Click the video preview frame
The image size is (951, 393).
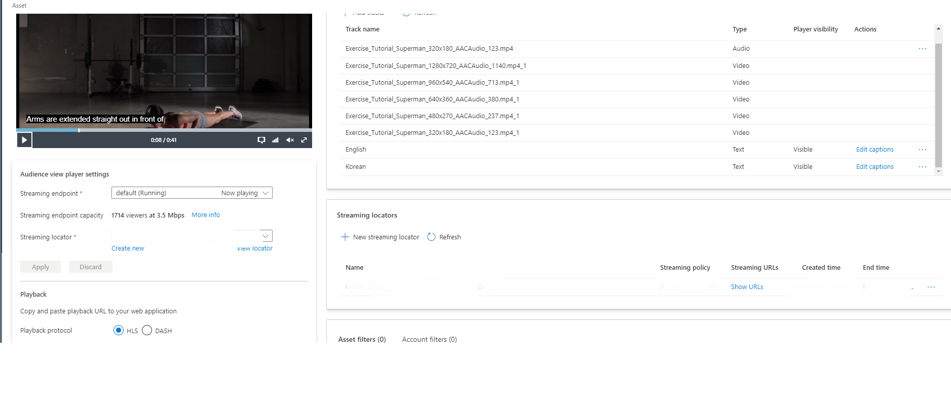[x=164, y=71]
